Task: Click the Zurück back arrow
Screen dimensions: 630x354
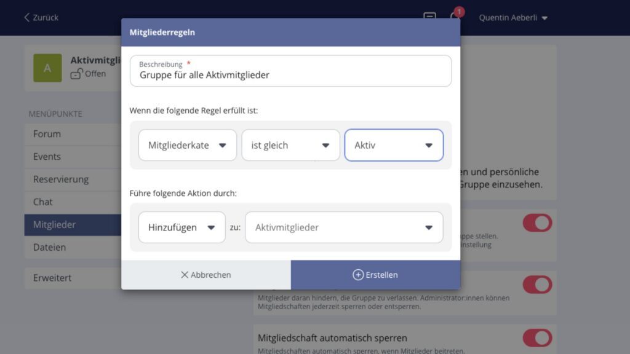Action: [x=27, y=17]
